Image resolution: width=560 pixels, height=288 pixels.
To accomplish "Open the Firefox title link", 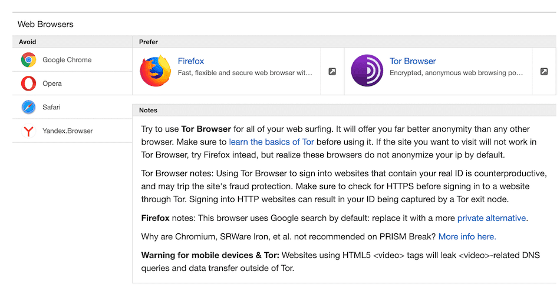I will click(x=191, y=61).
